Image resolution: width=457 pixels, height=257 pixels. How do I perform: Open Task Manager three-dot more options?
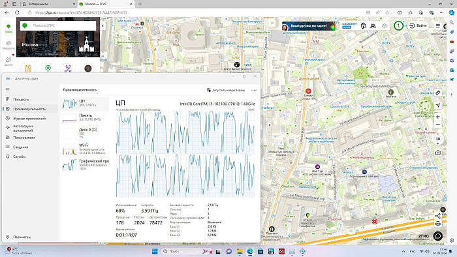255,90
